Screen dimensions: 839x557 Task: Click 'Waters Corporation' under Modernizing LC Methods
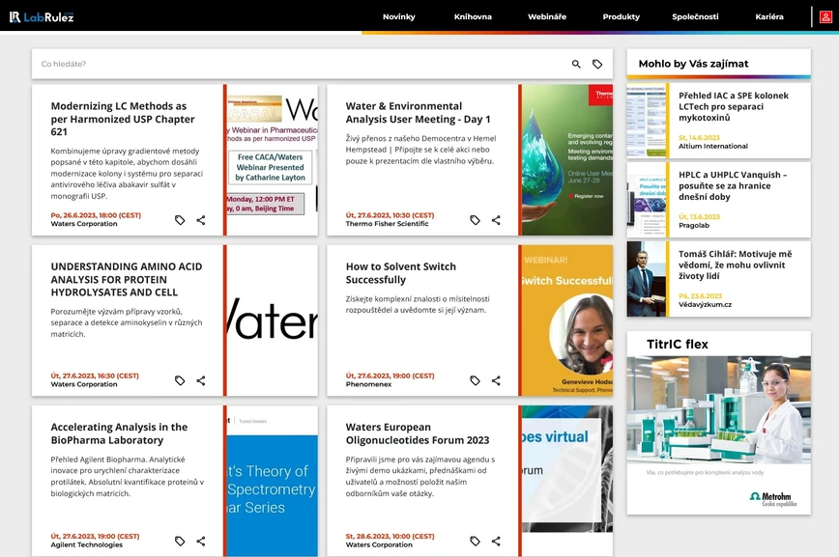pos(84,224)
